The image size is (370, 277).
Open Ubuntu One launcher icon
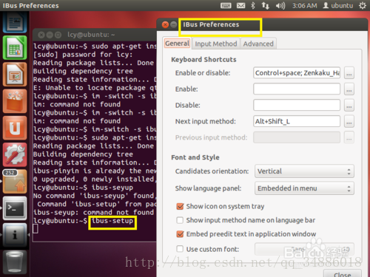point(15,128)
